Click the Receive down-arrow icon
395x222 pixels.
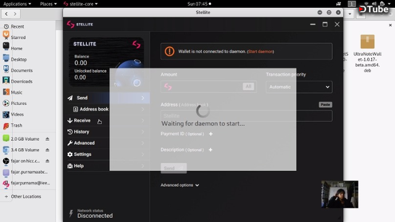[x=70, y=120]
